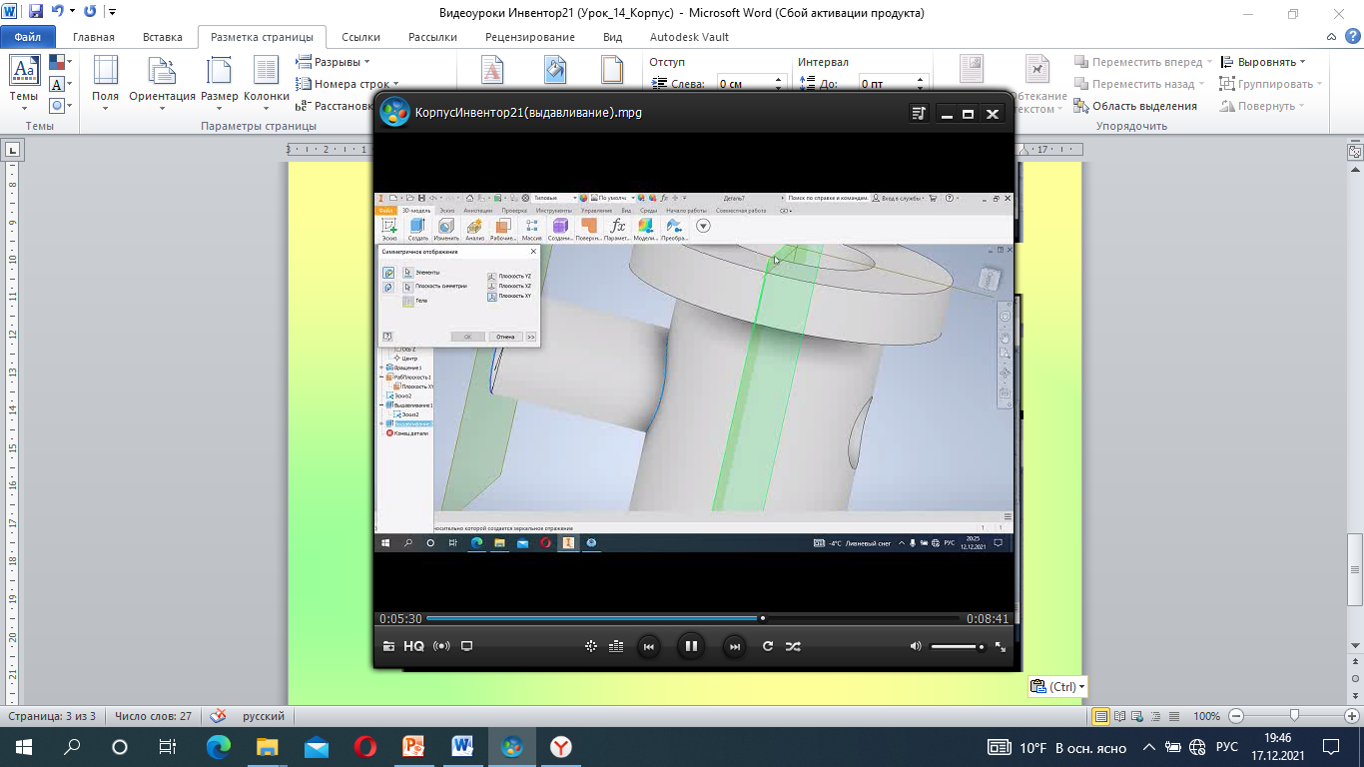1364x767 pixels.
Task: Click the watermark icon in ribbon
Action: 493,70
